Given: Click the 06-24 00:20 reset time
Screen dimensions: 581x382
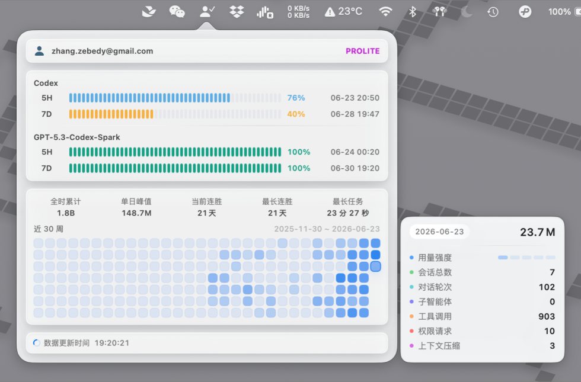Looking at the screenshot, I should point(355,152).
